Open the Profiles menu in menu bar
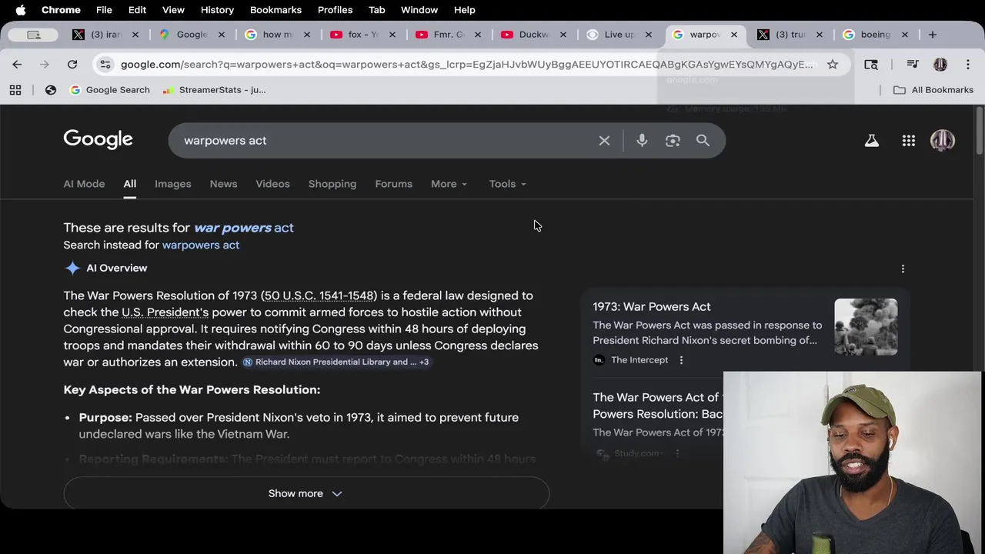This screenshot has height=554, width=985. (335, 10)
